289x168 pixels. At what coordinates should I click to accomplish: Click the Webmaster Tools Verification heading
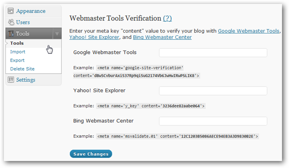(116, 18)
